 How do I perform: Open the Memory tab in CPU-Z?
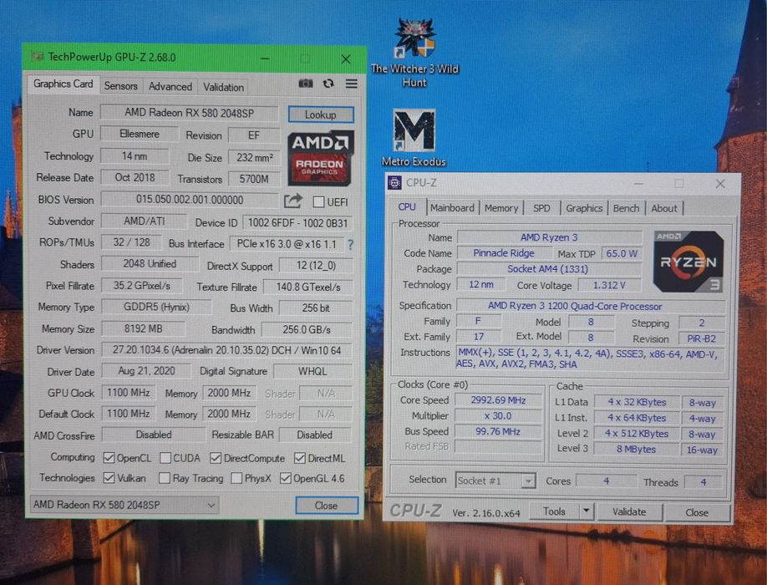point(501,208)
